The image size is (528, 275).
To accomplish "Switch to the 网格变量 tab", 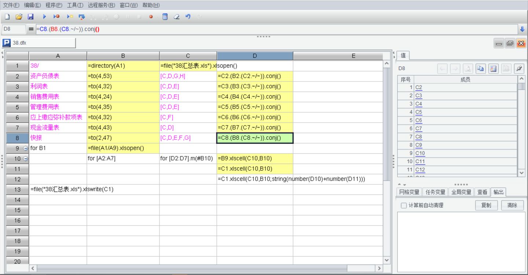I will point(409,192).
